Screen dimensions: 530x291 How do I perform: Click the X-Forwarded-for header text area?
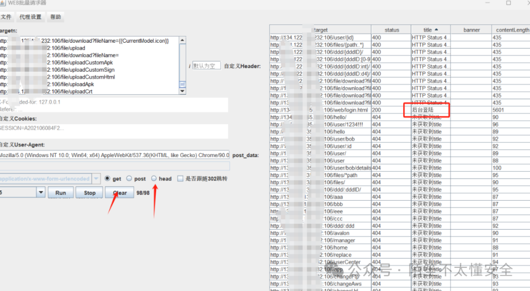click(114, 105)
